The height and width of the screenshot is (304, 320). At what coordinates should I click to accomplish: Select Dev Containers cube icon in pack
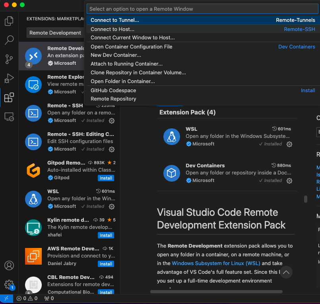pos(172,173)
